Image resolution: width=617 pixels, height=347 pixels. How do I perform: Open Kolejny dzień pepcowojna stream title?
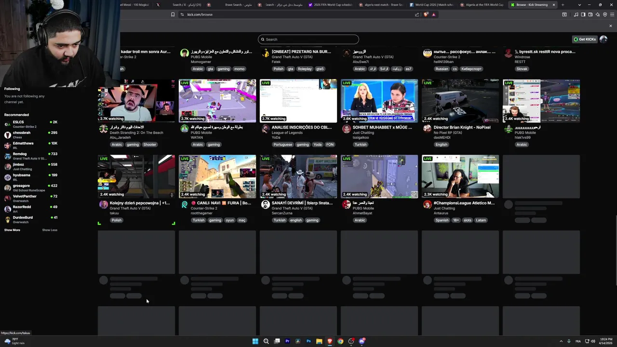(x=140, y=203)
